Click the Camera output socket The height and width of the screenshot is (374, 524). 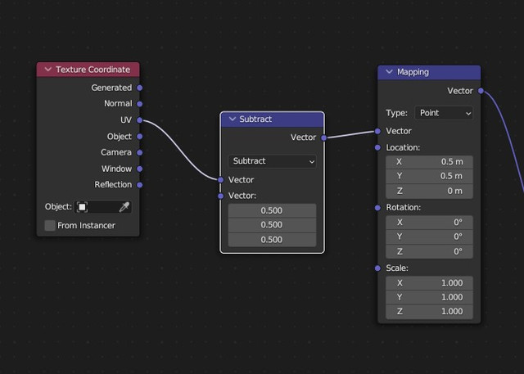140,152
